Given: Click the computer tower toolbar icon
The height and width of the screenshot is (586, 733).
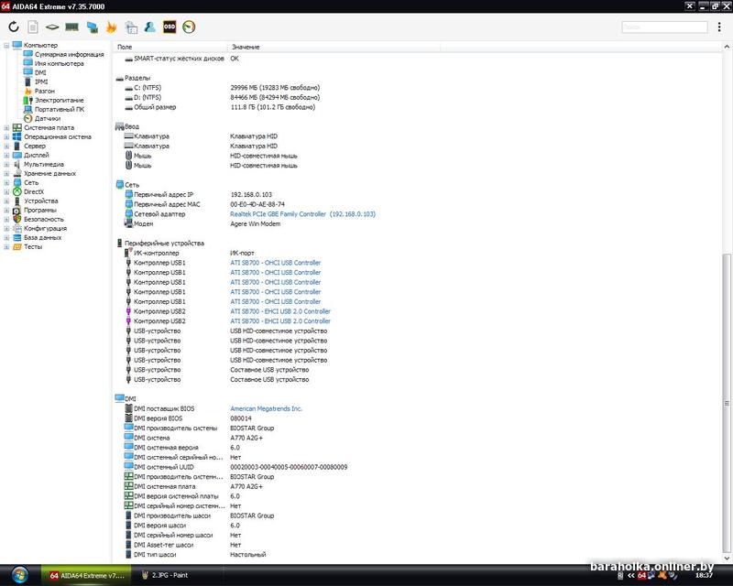Looking at the screenshot, I should coord(131,27).
